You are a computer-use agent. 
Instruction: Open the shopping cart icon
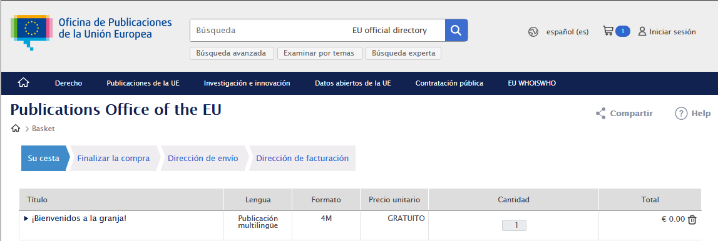tap(608, 31)
